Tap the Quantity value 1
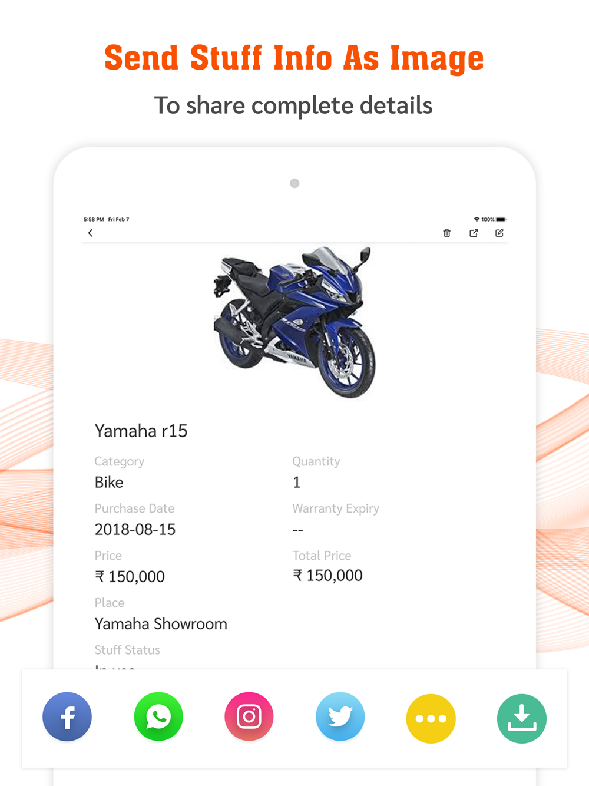 [x=297, y=483]
